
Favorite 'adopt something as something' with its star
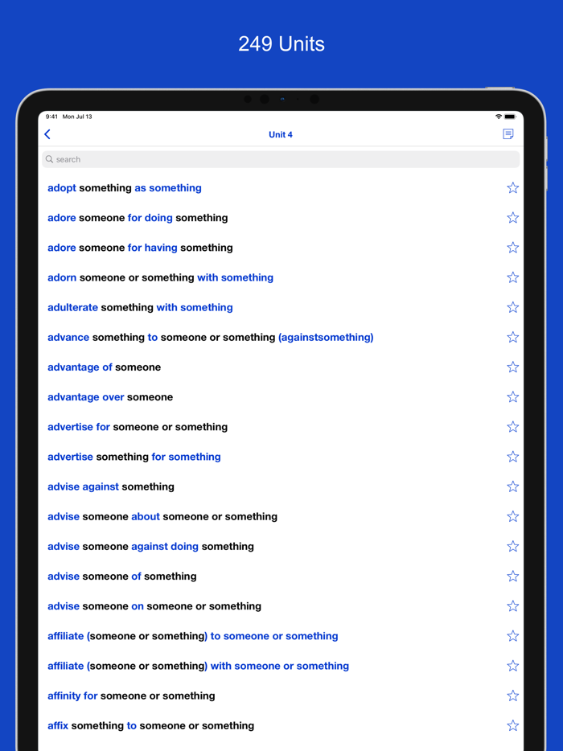click(512, 188)
